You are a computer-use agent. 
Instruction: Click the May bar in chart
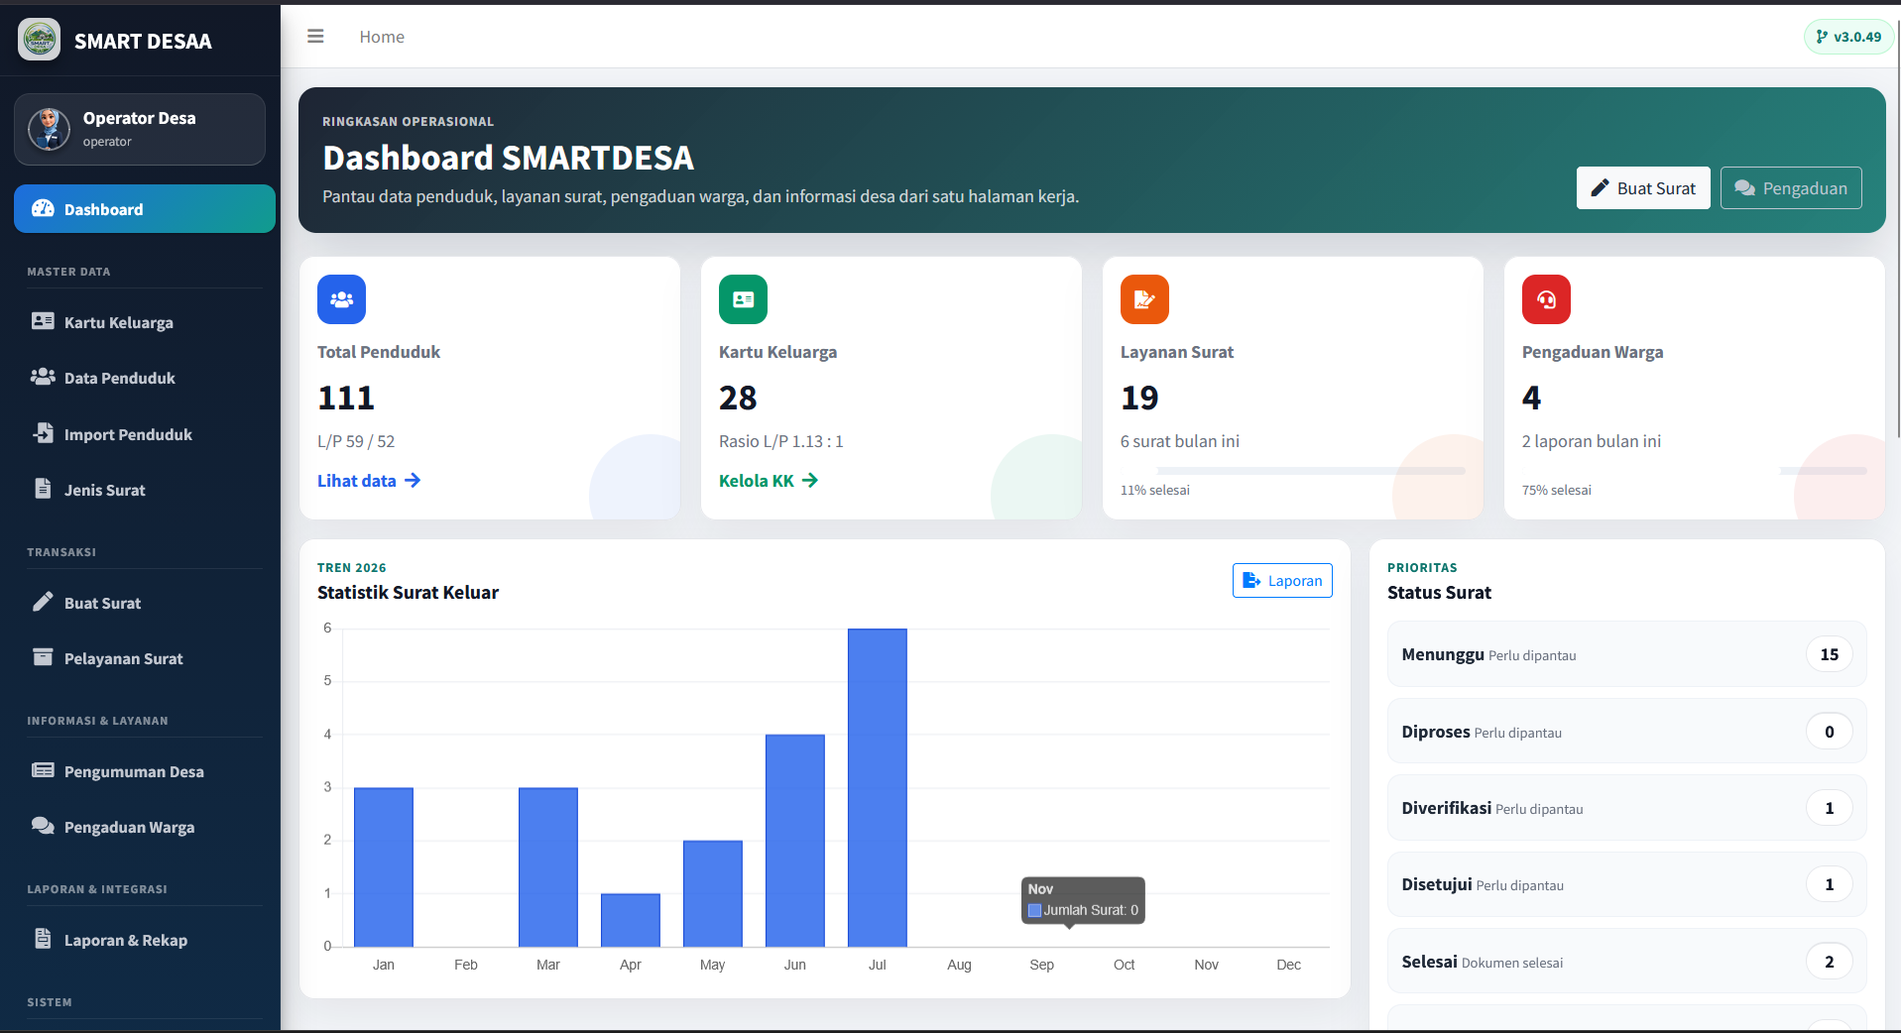713,893
